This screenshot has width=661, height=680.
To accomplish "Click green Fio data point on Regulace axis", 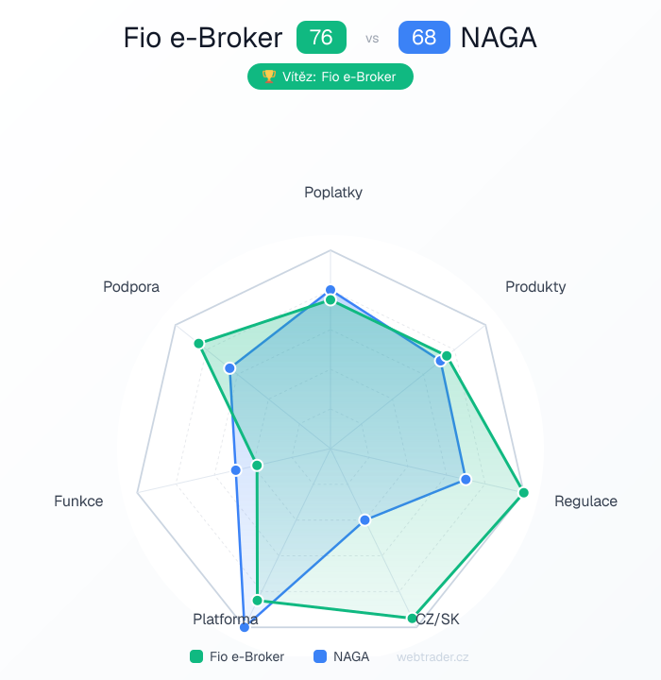I will [x=524, y=493].
